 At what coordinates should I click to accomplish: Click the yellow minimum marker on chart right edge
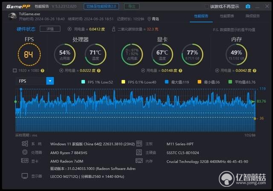click(255, 119)
